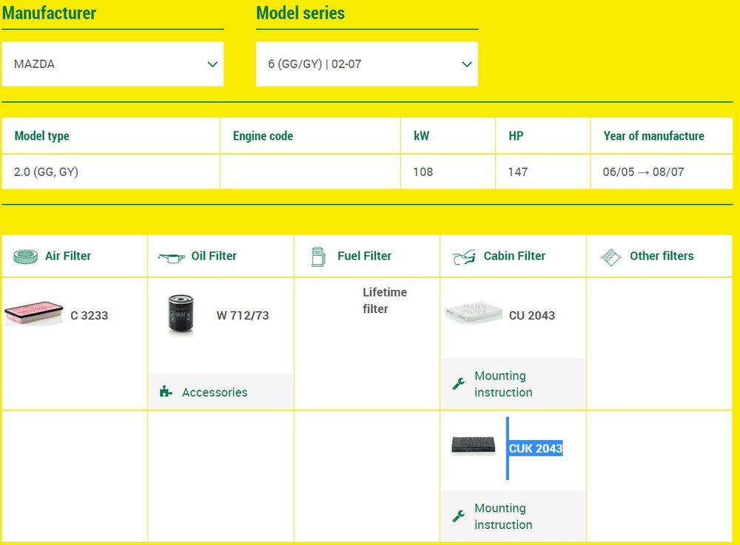Select the Air Filter column header

pos(75,256)
